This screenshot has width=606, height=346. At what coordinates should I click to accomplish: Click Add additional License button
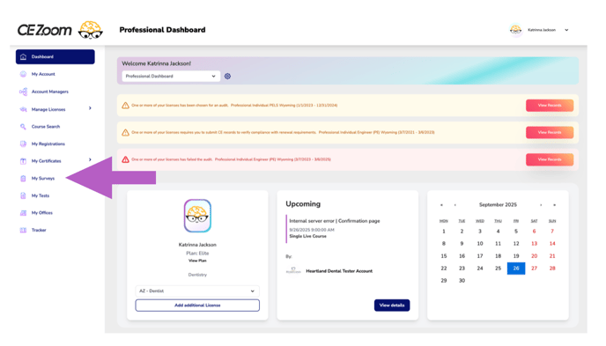coord(197,306)
